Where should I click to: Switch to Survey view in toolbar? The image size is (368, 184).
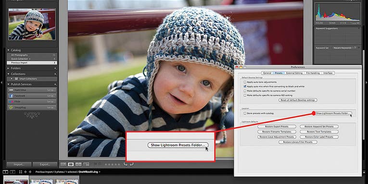(x=86, y=164)
